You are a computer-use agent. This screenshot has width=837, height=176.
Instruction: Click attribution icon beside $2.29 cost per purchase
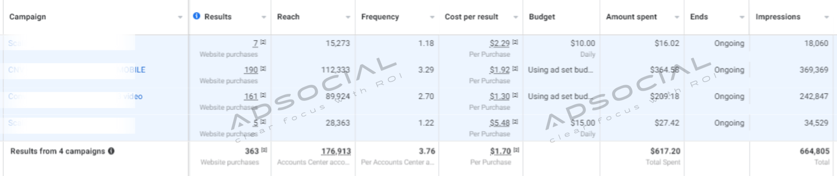tap(515, 43)
